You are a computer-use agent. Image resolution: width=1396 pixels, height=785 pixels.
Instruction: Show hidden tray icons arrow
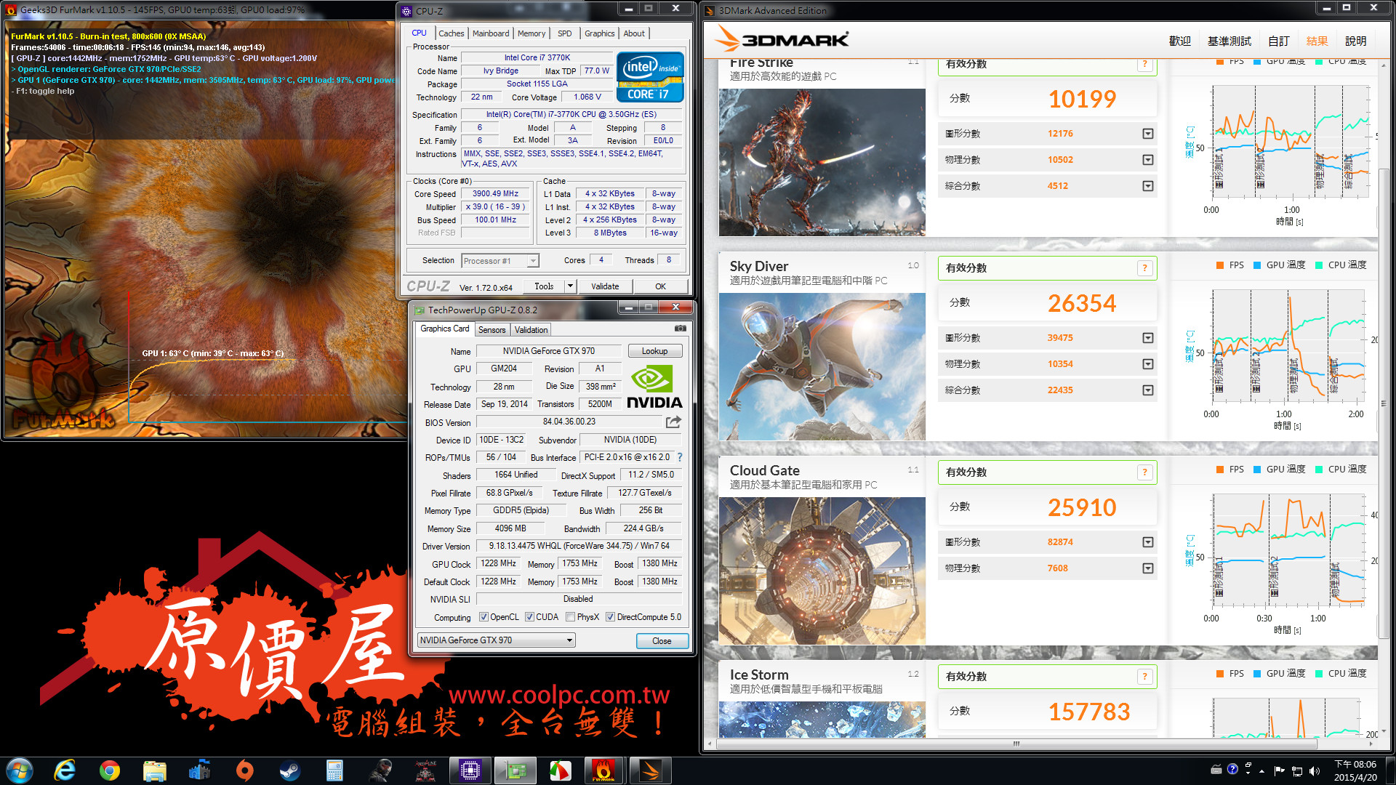(x=1261, y=771)
